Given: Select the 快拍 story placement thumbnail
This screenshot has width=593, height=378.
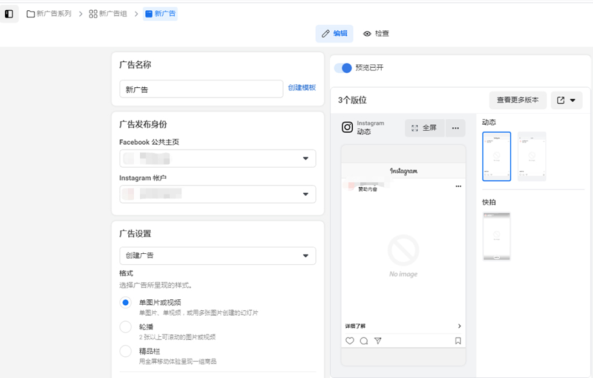Looking at the screenshot, I should 496,236.
